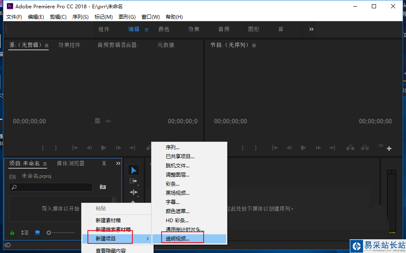The height and width of the screenshot is (253, 406).
Task: Click Mark In in the Source monitor
Action: [43, 148]
